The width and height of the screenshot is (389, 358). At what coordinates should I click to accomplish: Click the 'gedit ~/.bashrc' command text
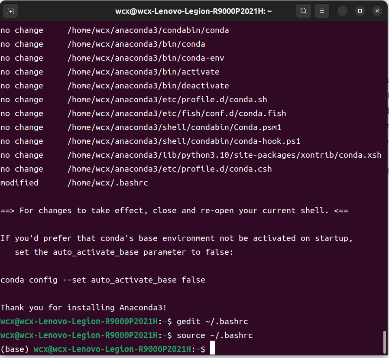point(212,322)
